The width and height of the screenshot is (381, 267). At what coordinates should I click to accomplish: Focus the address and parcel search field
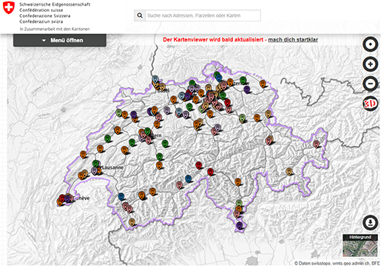click(x=203, y=15)
